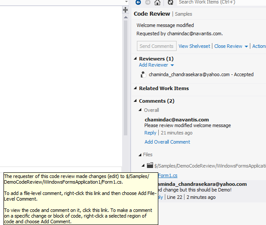Click the Send Comments button
This screenshot has width=266, height=225.
pyautogui.click(x=157, y=46)
